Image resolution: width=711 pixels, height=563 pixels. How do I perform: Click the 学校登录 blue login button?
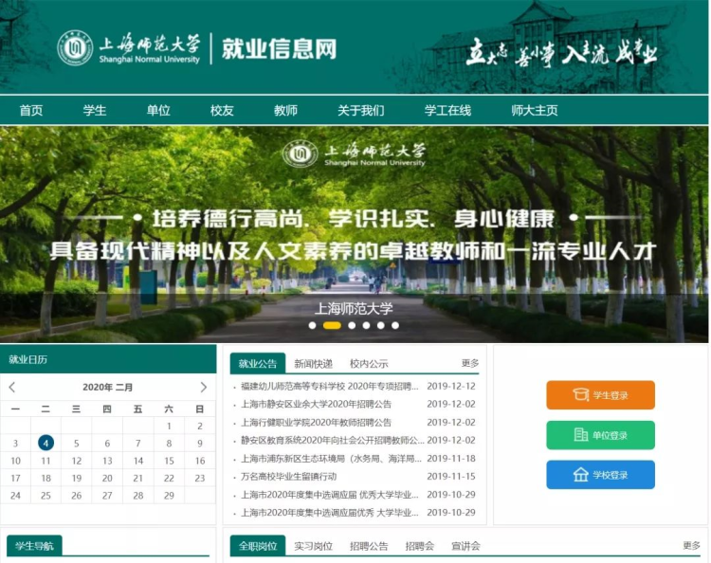coord(600,475)
